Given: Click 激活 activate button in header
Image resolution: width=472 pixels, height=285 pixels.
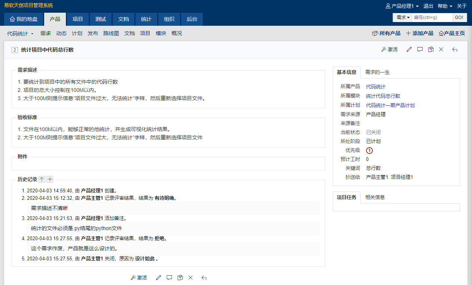Looking at the screenshot, I should point(389,49).
